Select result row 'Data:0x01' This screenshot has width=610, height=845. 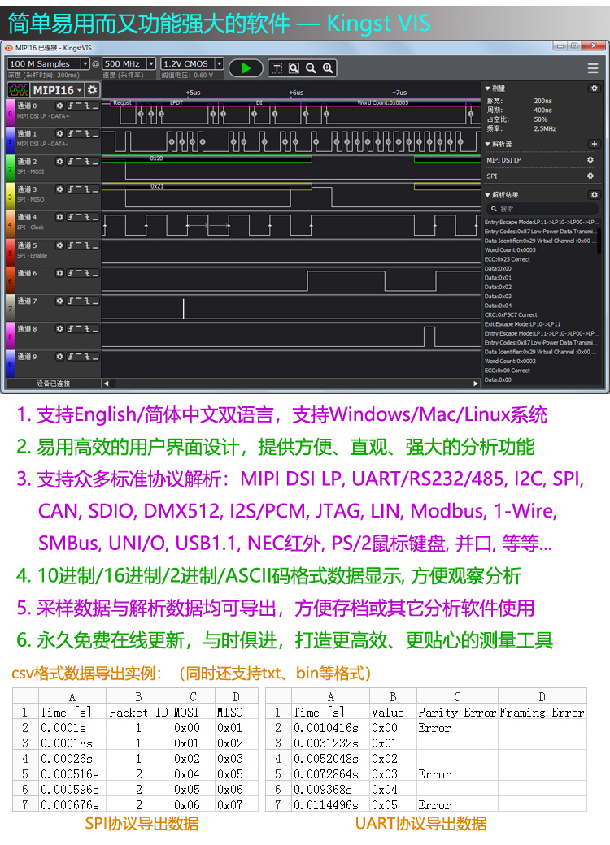click(x=498, y=278)
